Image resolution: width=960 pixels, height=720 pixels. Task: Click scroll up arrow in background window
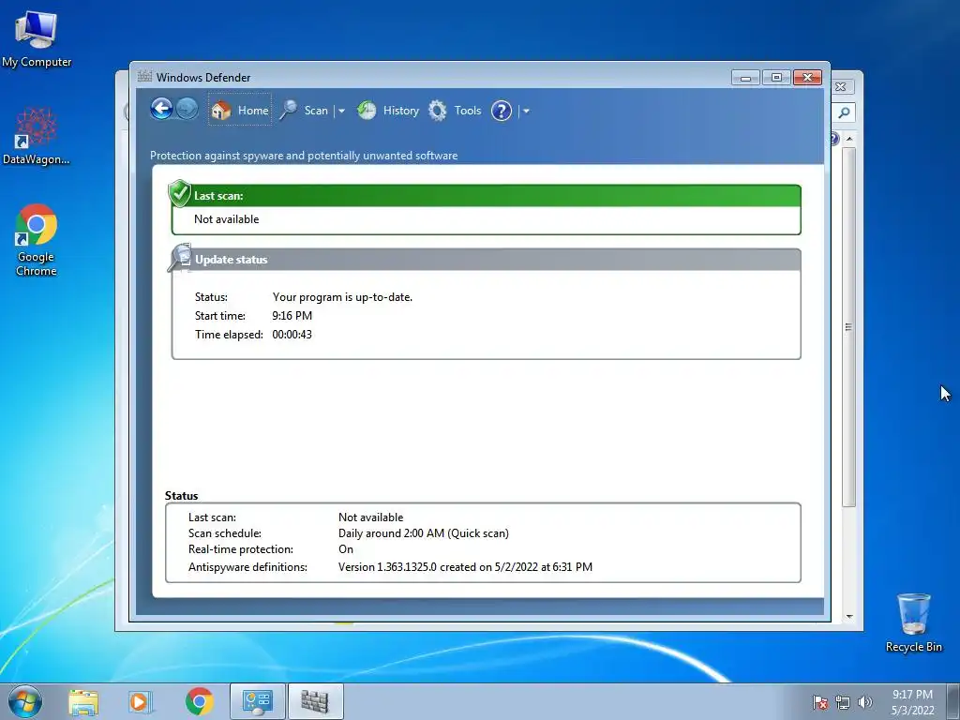[849, 139]
